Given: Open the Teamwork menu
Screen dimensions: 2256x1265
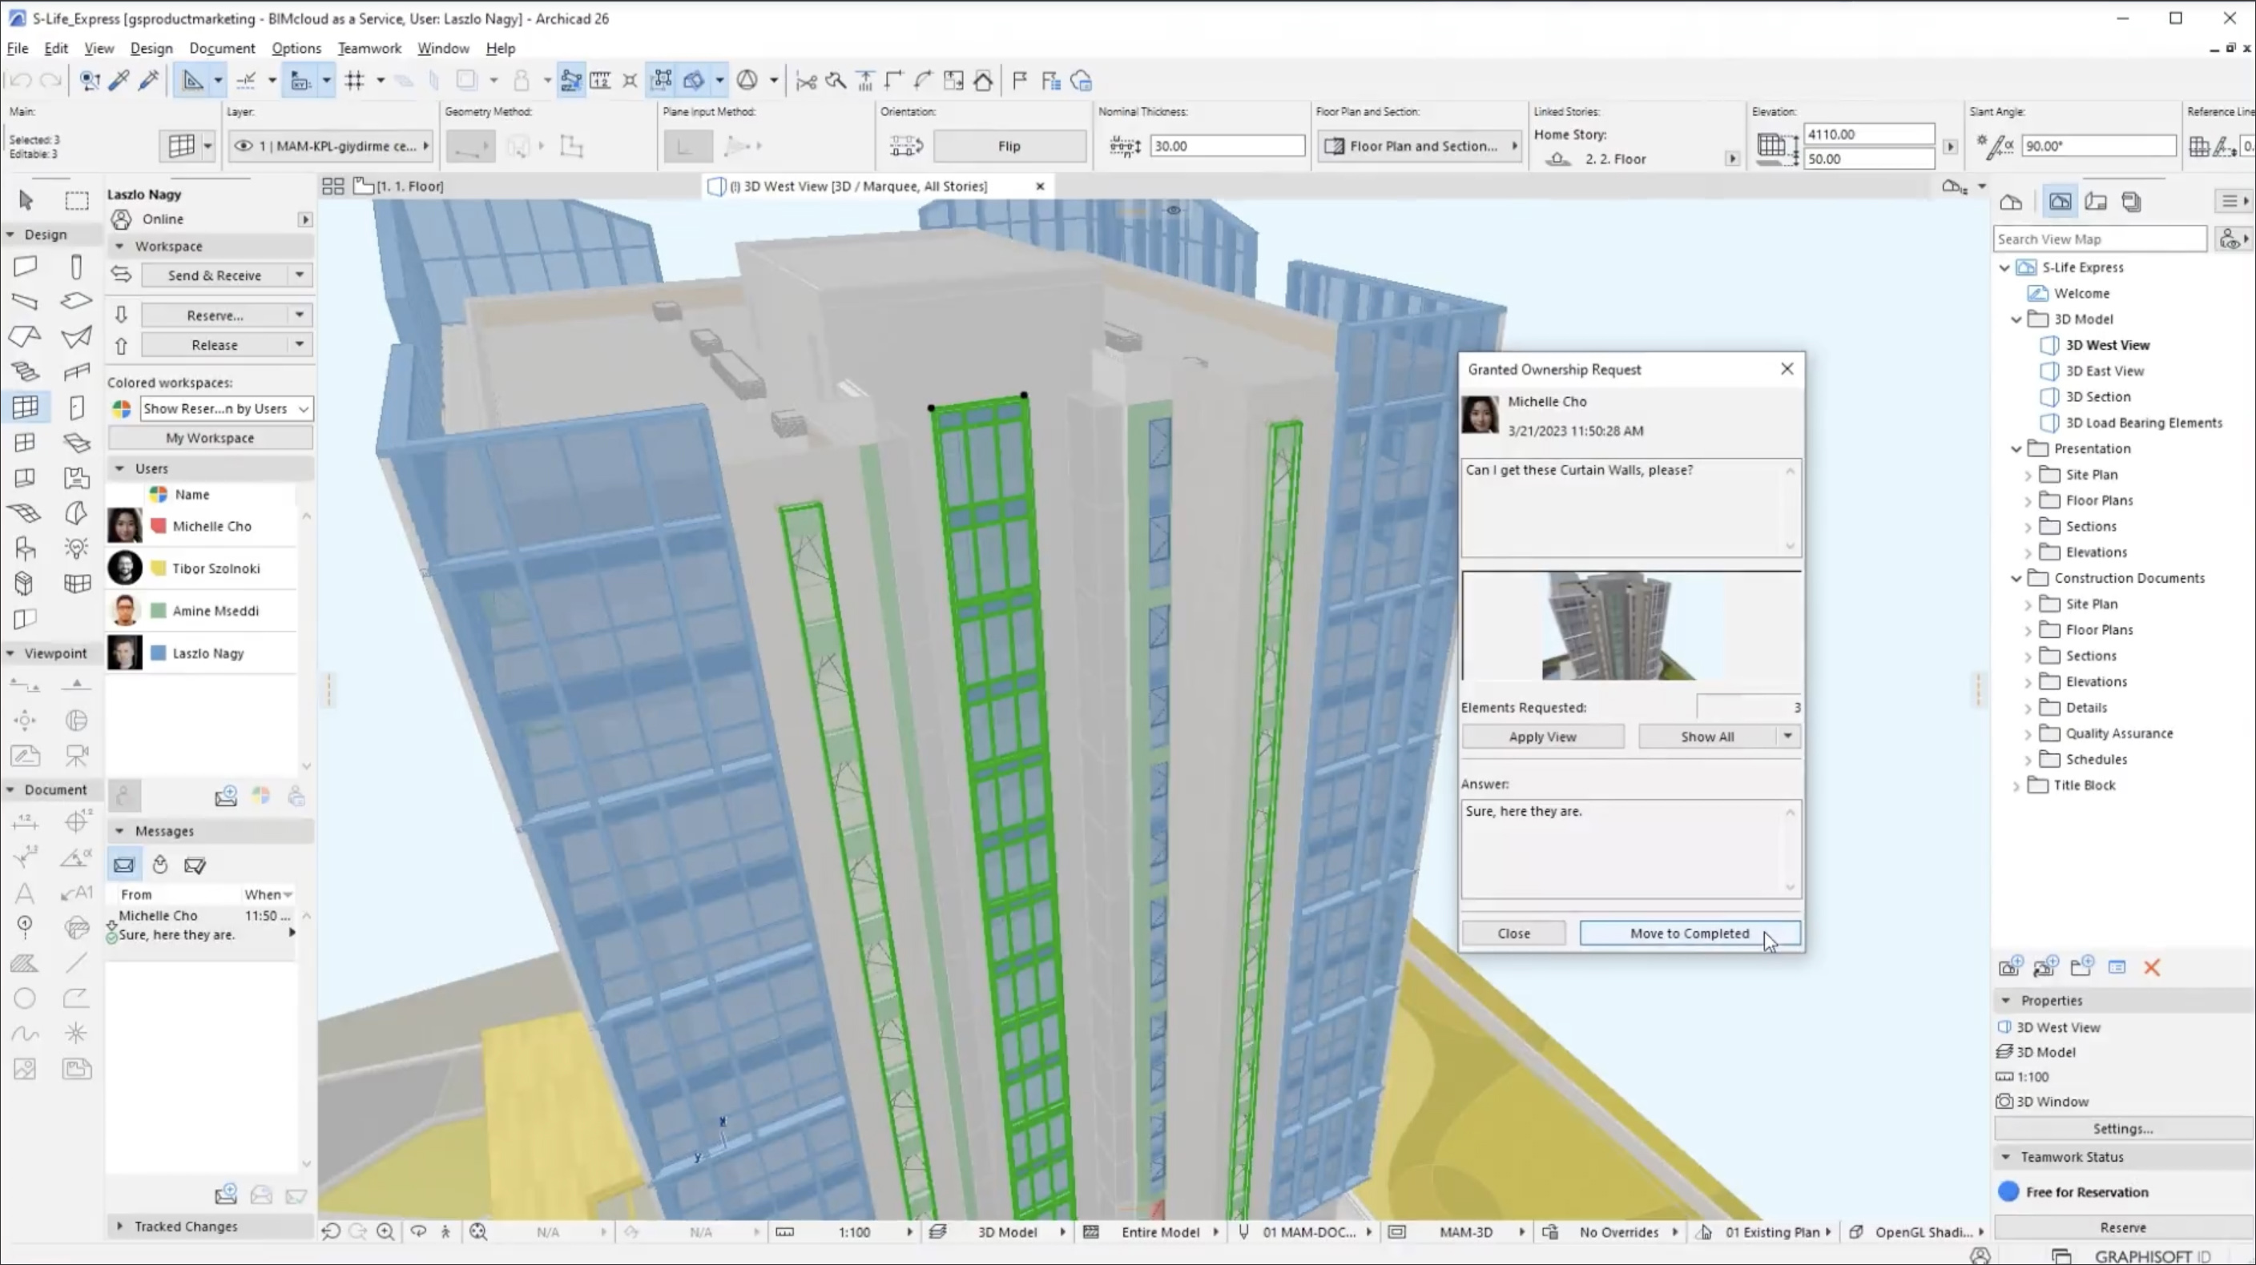Looking at the screenshot, I should 369,48.
